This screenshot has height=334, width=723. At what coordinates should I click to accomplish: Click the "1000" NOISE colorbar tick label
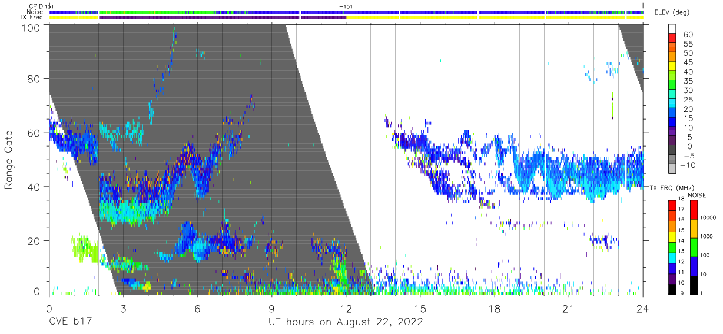pyautogui.click(x=706, y=236)
